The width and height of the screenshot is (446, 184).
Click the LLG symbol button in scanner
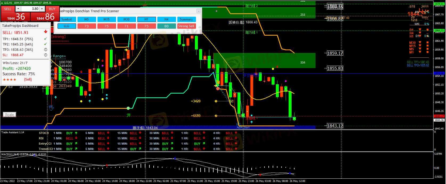(67, 26)
